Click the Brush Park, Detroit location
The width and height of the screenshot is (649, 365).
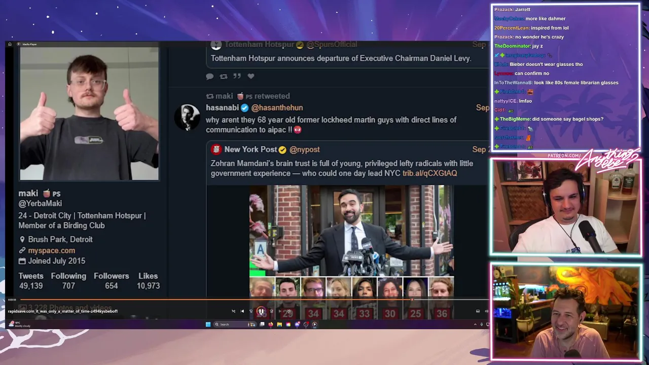tap(60, 239)
